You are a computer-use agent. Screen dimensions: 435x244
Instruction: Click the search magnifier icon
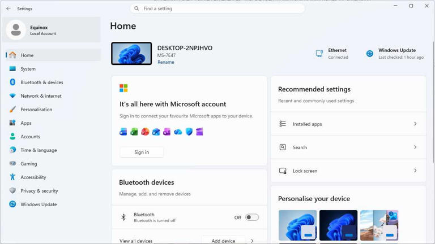pos(137,8)
